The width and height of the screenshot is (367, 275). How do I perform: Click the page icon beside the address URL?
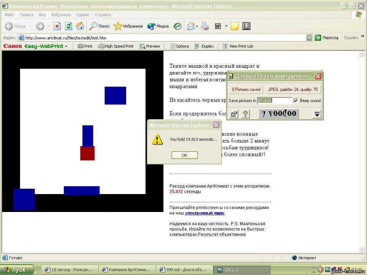21,38
